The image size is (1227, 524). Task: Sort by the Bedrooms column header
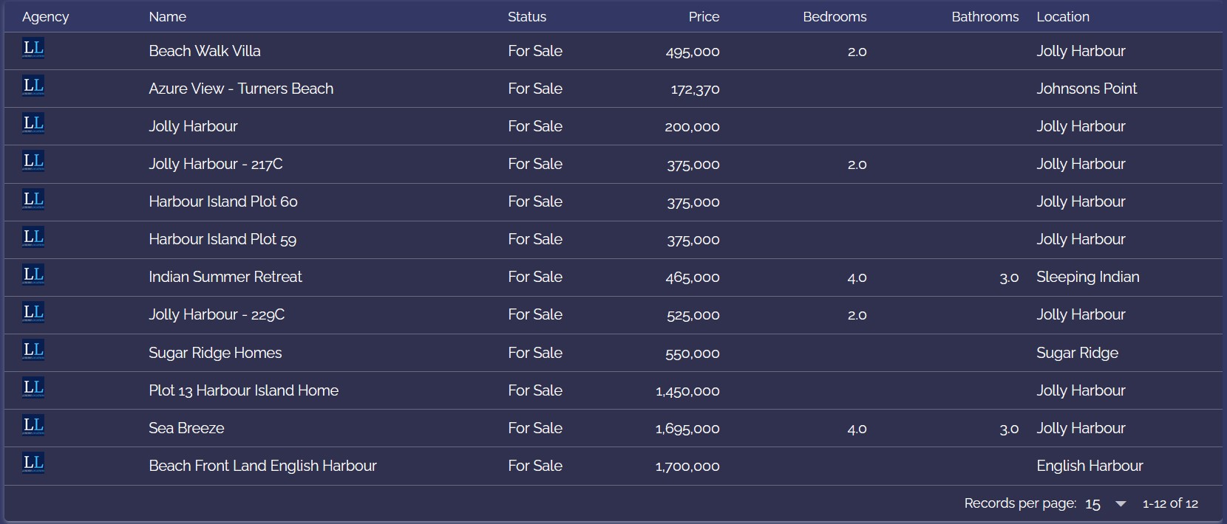coord(834,16)
